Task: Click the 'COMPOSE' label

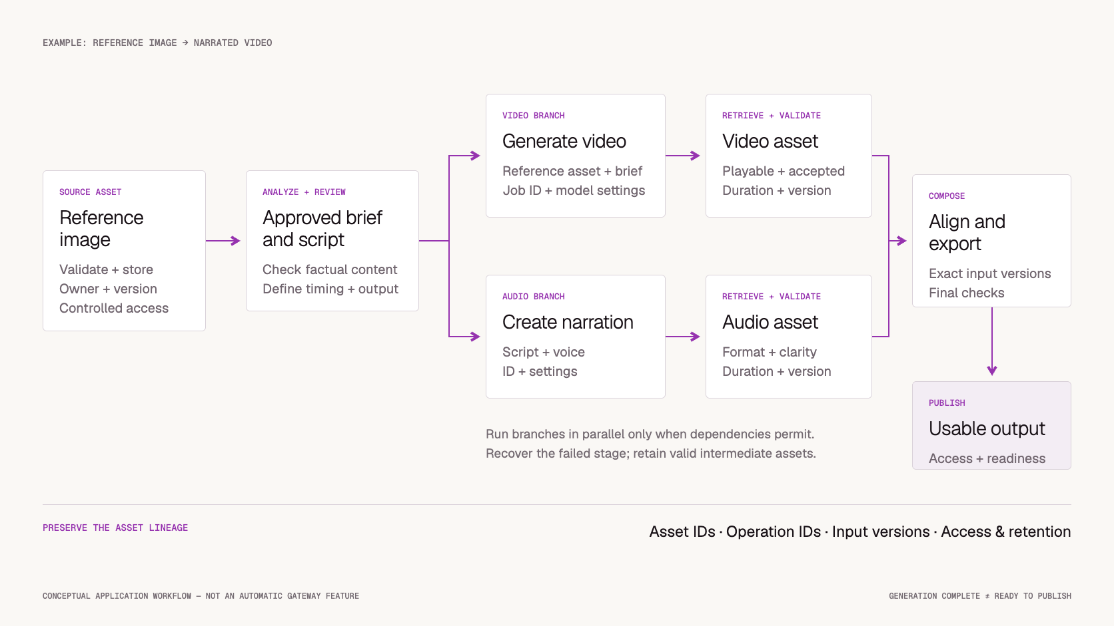Action: 947,196
